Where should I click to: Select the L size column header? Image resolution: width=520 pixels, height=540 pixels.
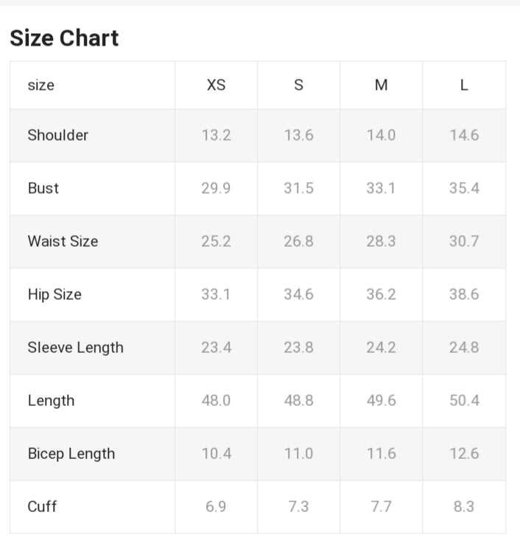coord(464,85)
